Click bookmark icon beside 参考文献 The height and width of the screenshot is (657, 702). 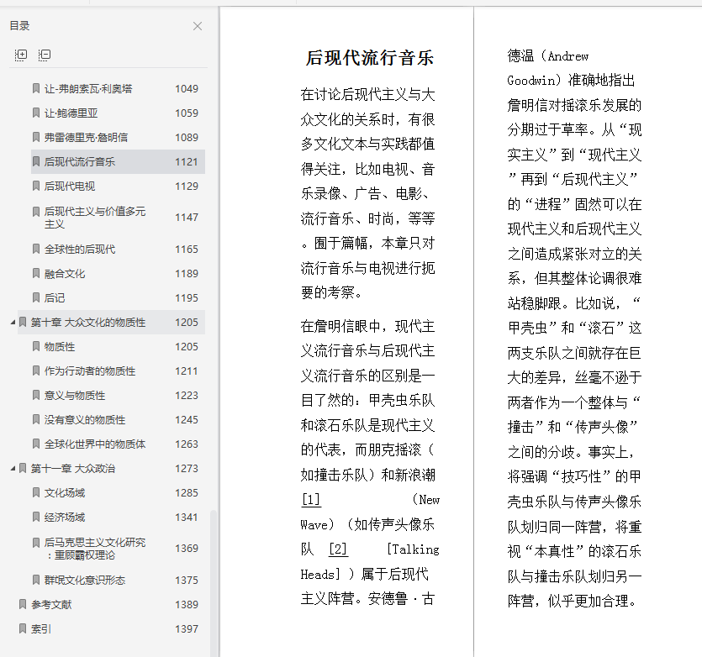pyautogui.click(x=23, y=604)
